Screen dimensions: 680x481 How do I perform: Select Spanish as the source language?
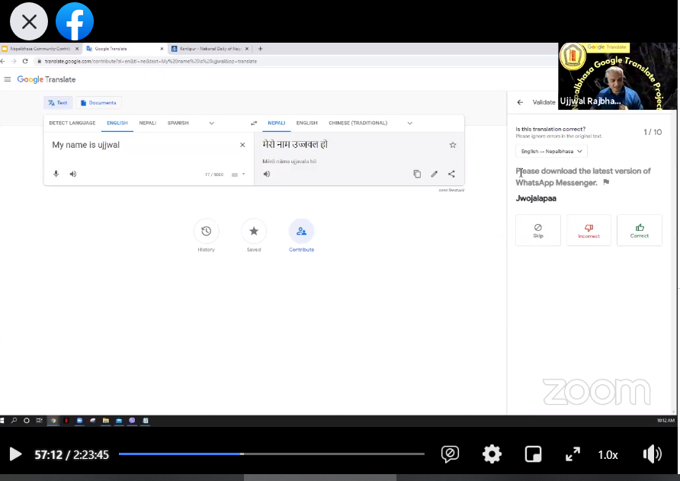(178, 123)
